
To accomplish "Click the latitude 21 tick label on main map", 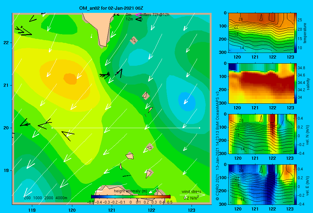I will pyautogui.click(x=6, y=85).
